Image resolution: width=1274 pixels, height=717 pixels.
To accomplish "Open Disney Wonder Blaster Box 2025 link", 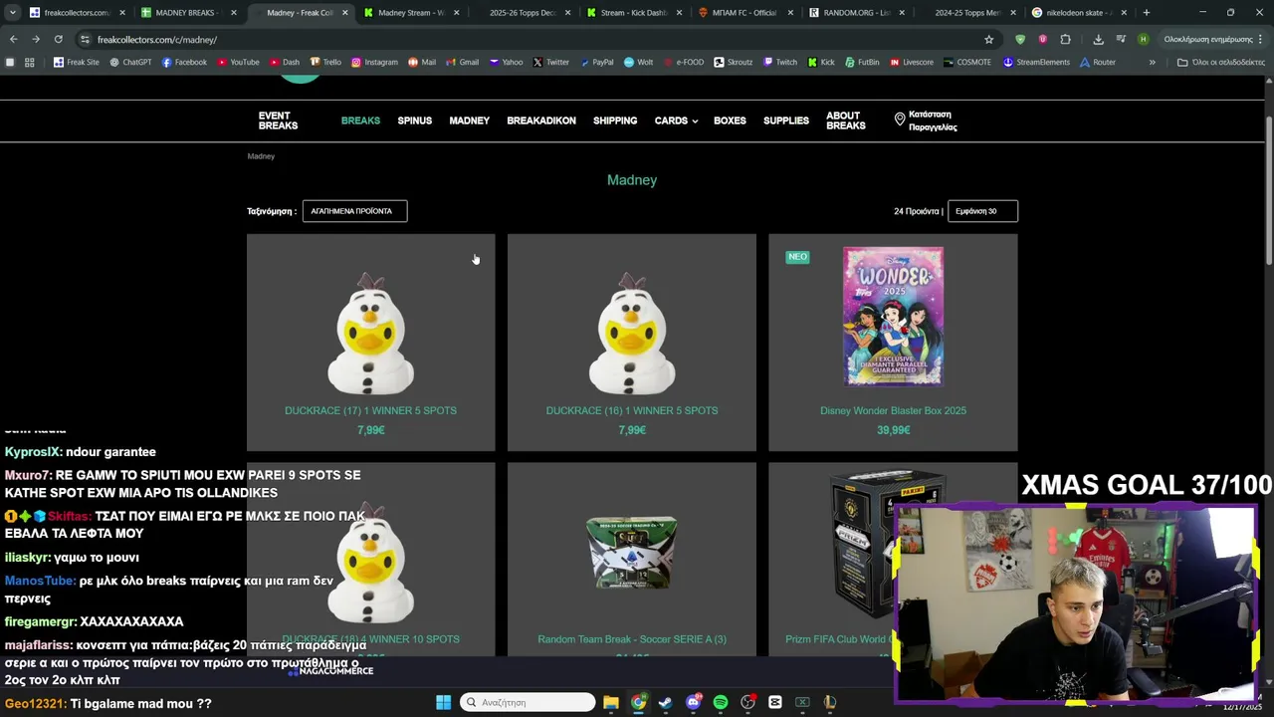I will [893, 410].
